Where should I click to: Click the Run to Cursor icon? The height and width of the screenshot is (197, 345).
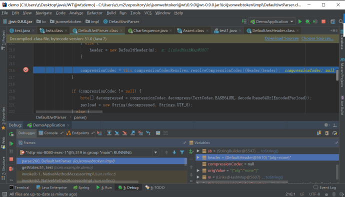click(148, 133)
